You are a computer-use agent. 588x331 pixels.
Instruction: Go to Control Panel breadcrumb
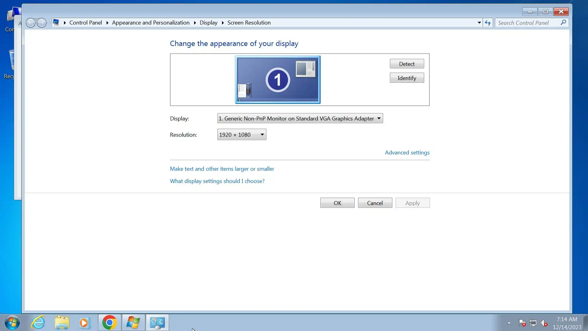coord(85,23)
